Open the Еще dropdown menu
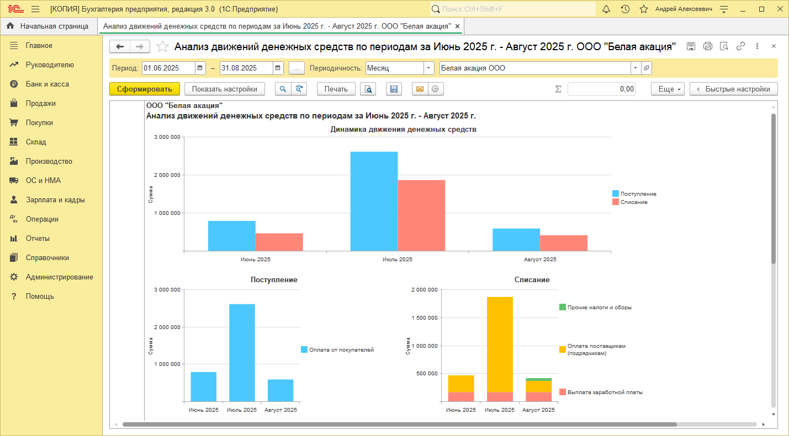The image size is (789, 436). tap(668, 89)
